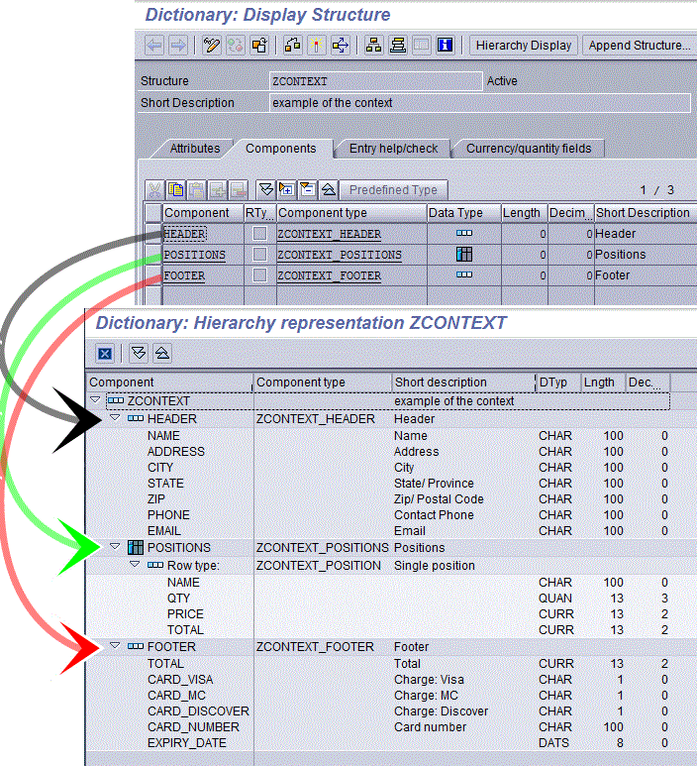Click the Expand Include icon with plus

click(286, 189)
